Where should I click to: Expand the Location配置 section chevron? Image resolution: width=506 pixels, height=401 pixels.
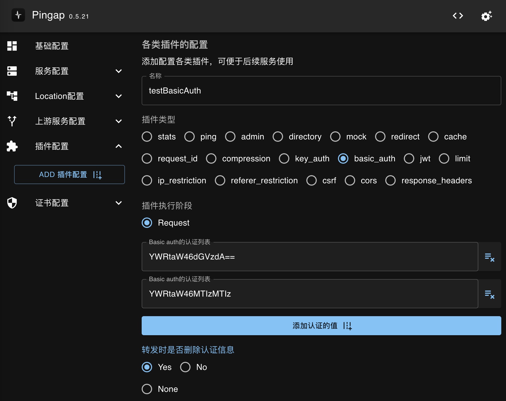coord(119,96)
